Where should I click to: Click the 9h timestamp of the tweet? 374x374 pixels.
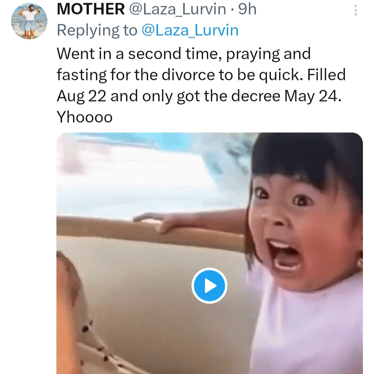247,10
